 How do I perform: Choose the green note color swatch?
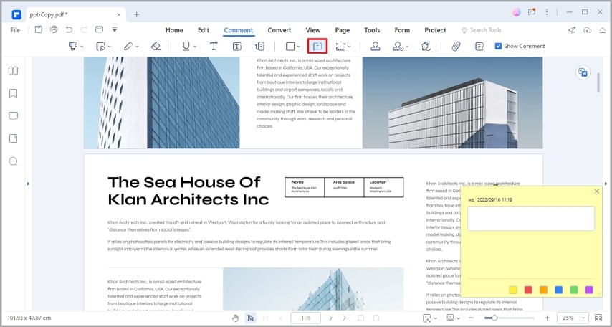click(x=574, y=290)
